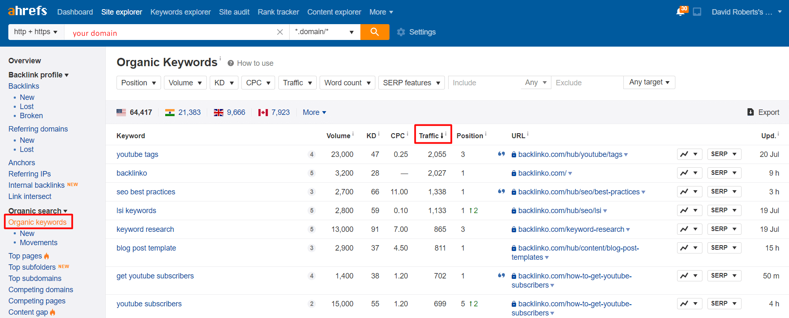The width and height of the screenshot is (789, 318).
Task: Go to Rank tracker
Action: pos(278,12)
